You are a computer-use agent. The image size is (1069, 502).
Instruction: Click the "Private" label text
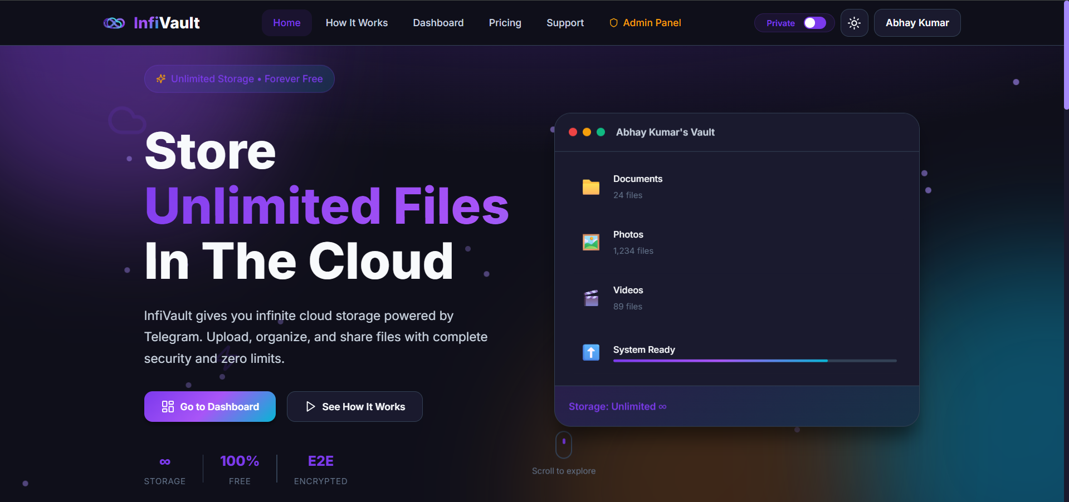pos(780,23)
